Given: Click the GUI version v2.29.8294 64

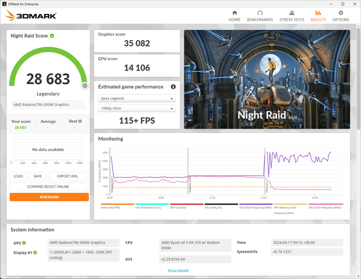Looking at the screenshot, I should point(195,259).
